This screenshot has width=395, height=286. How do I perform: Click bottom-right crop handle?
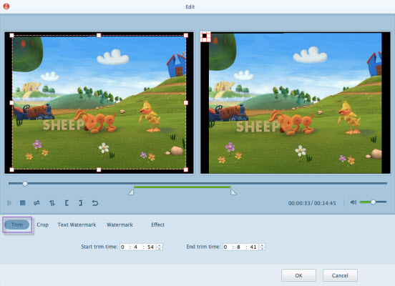[186, 170]
